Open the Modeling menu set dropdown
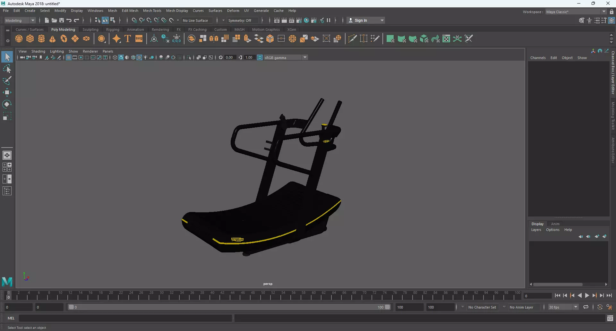The image size is (616, 331). [x=20, y=20]
